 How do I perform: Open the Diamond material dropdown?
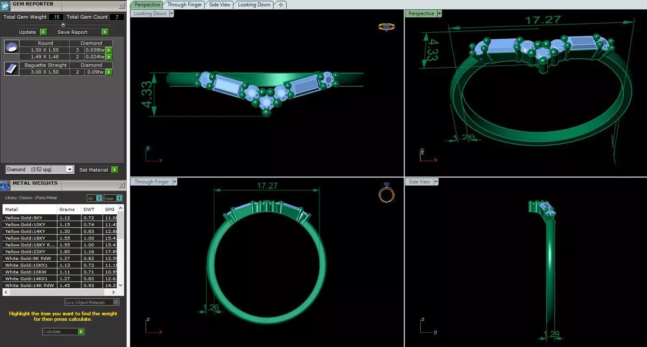point(70,169)
